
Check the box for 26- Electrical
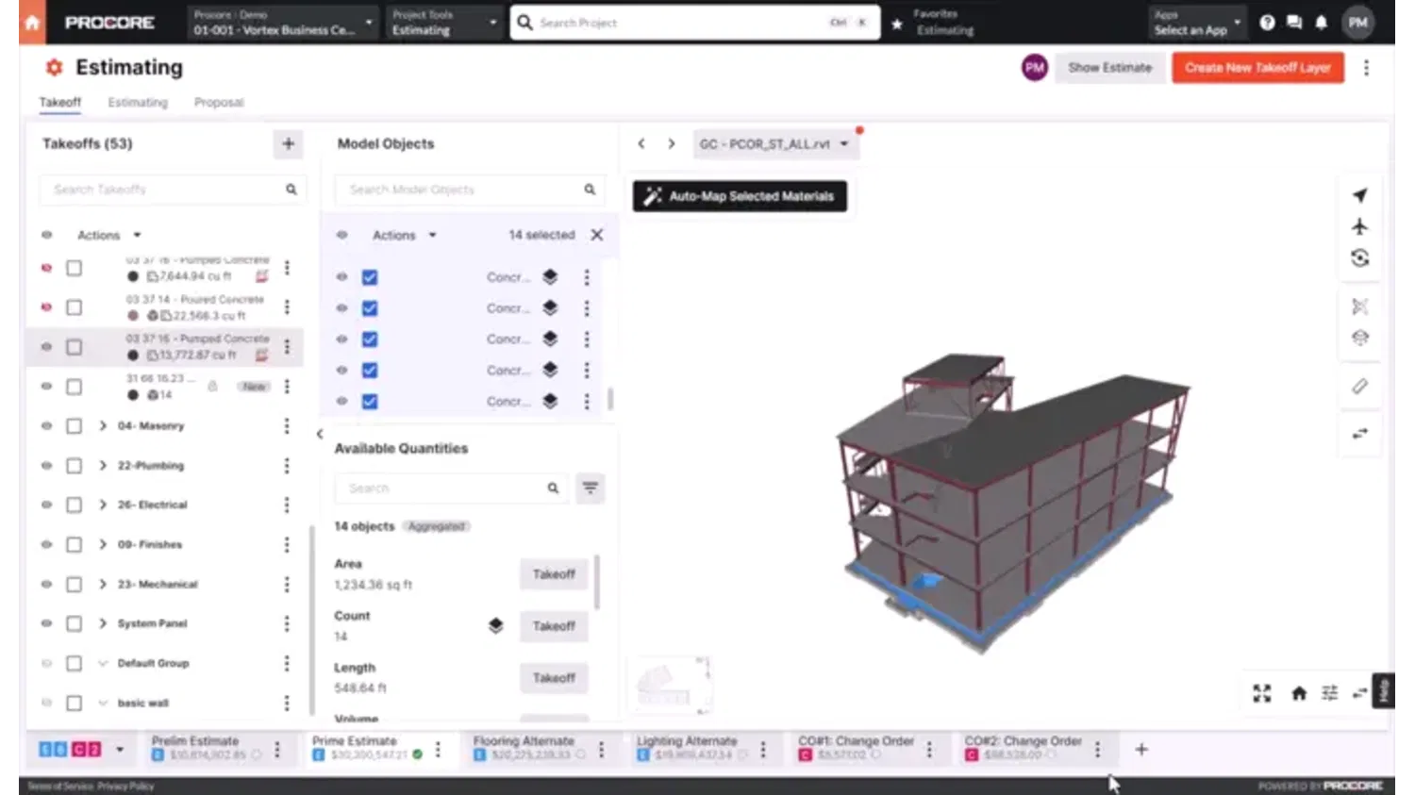(75, 505)
